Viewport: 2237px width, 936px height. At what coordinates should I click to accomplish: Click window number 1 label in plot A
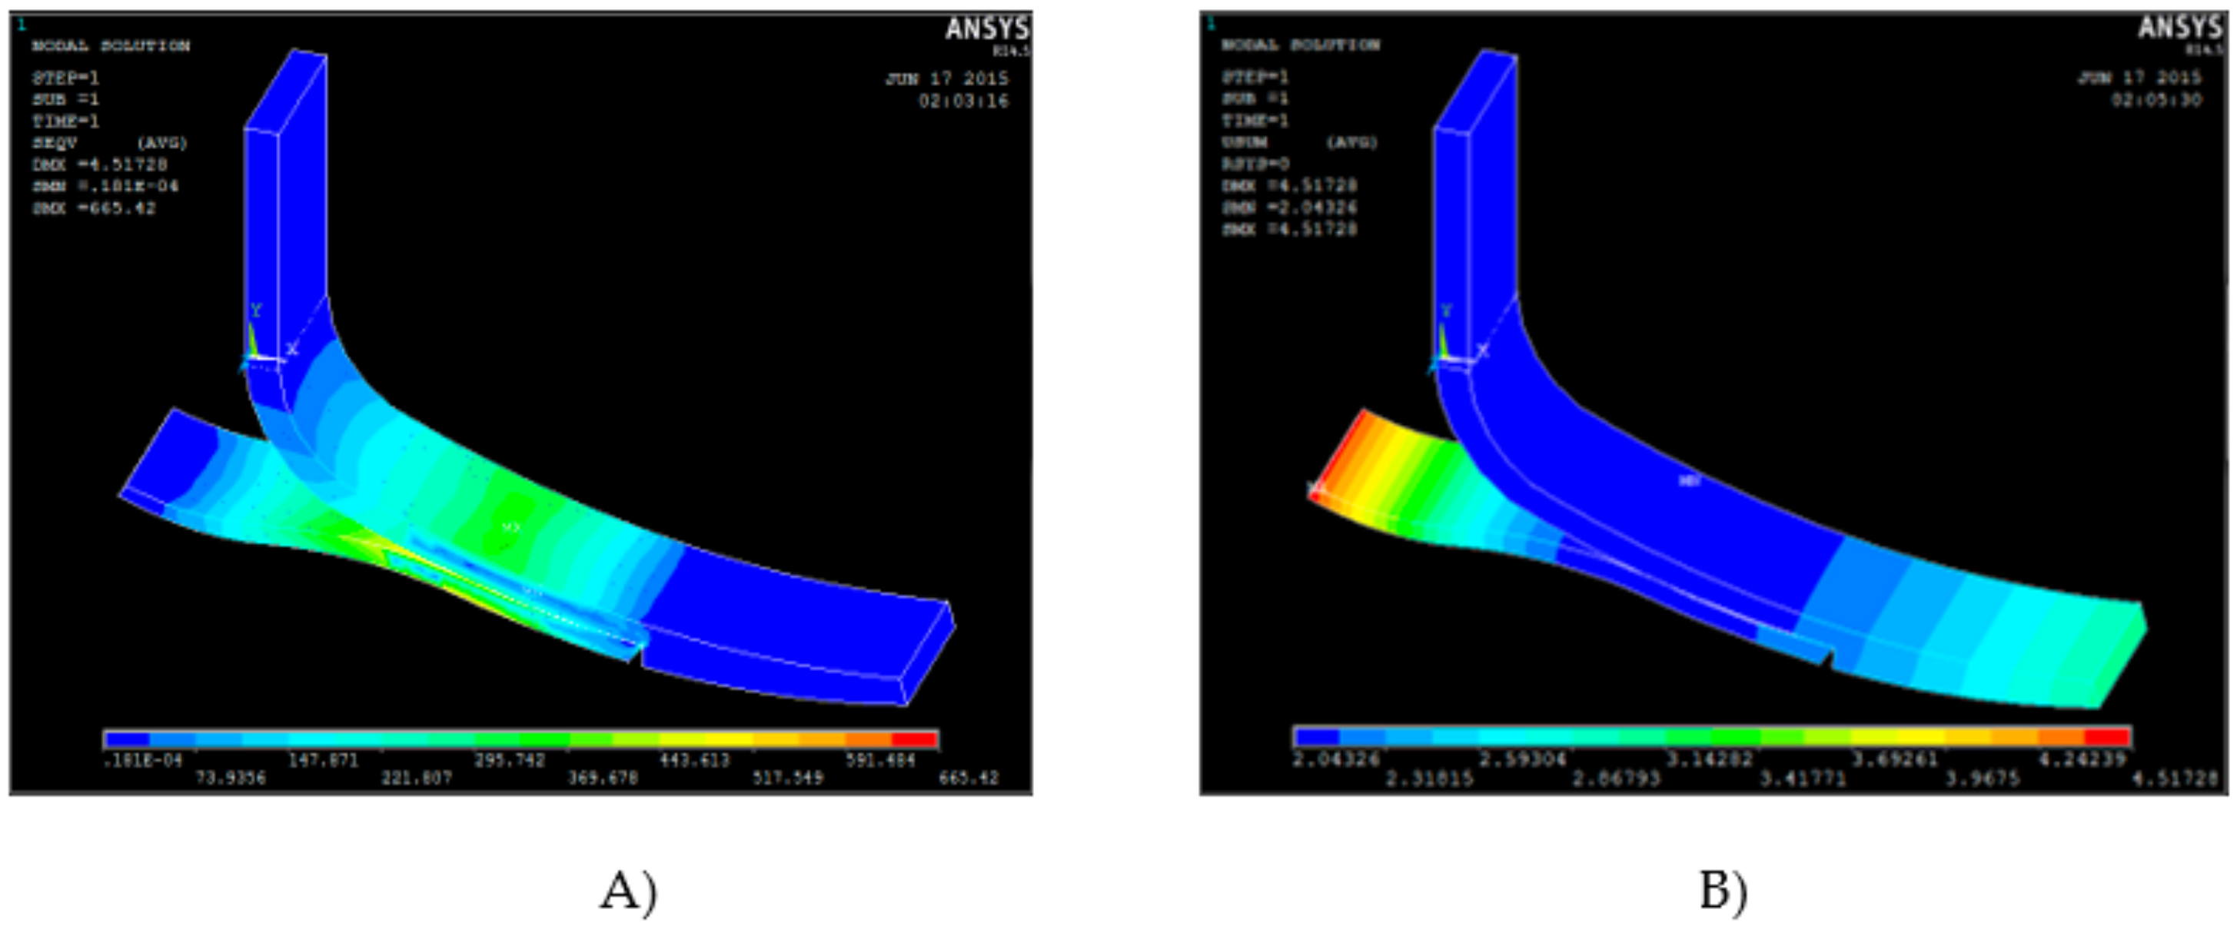(x=22, y=25)
